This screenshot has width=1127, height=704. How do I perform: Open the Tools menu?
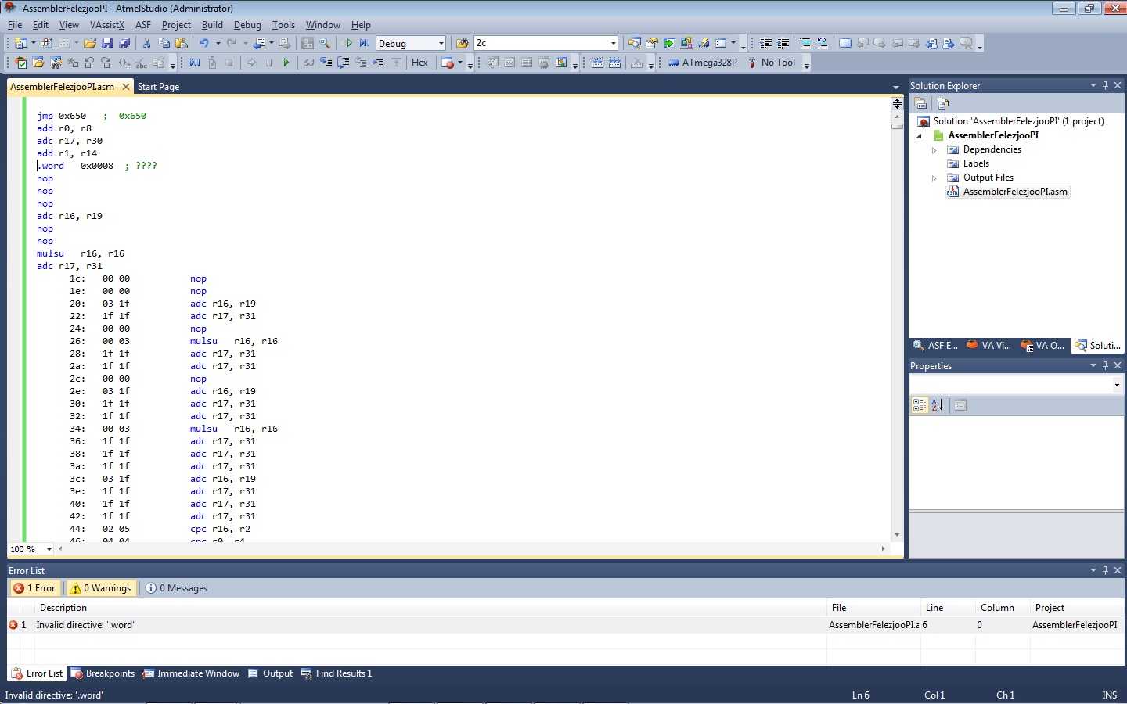click(x=283, y=25)
